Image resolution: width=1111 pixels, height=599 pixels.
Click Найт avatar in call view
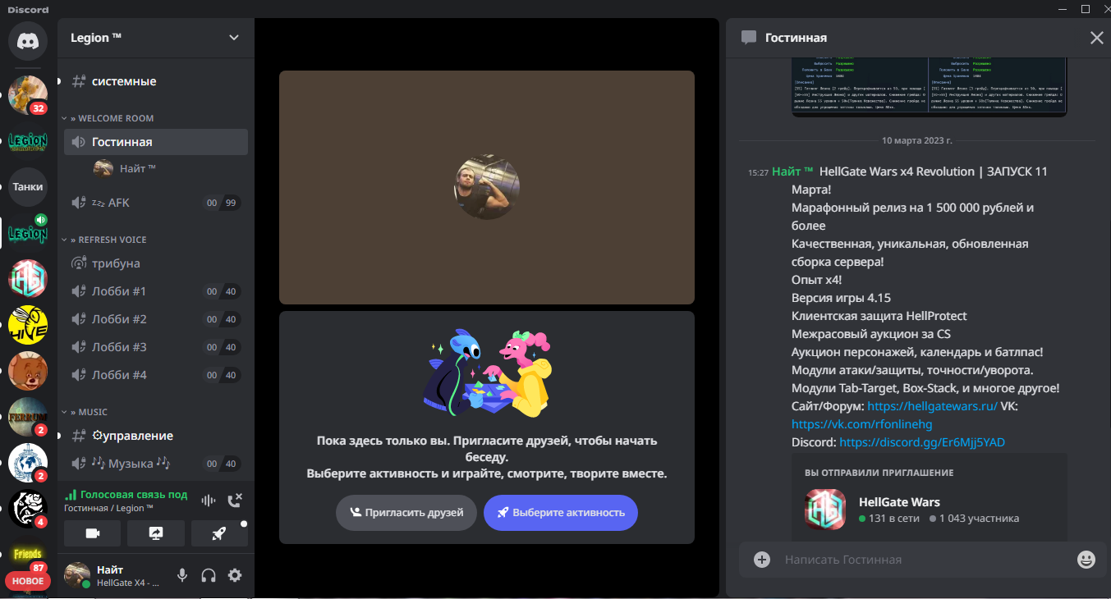tap(487, 187)
